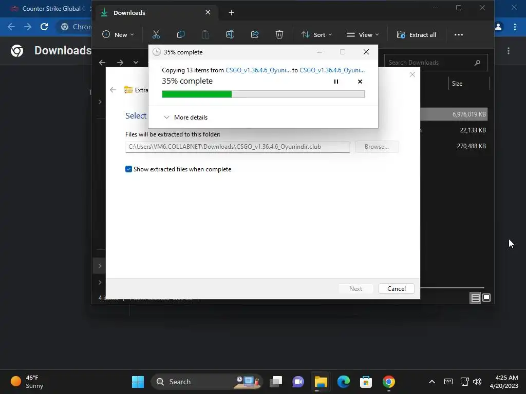The height and width of the screenshot is (394, 526).
Task: Click the Copy icon in Explorer toolbar
Action: pyautogui.click(x=180, y=34)
